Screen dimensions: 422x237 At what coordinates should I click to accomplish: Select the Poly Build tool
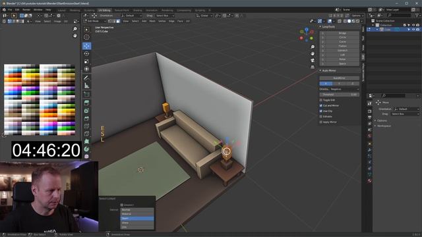click(86, 142)
